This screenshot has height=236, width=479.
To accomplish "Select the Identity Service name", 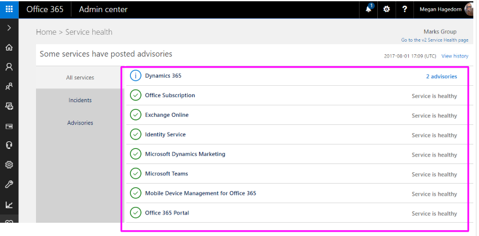I will click(166, 134).
